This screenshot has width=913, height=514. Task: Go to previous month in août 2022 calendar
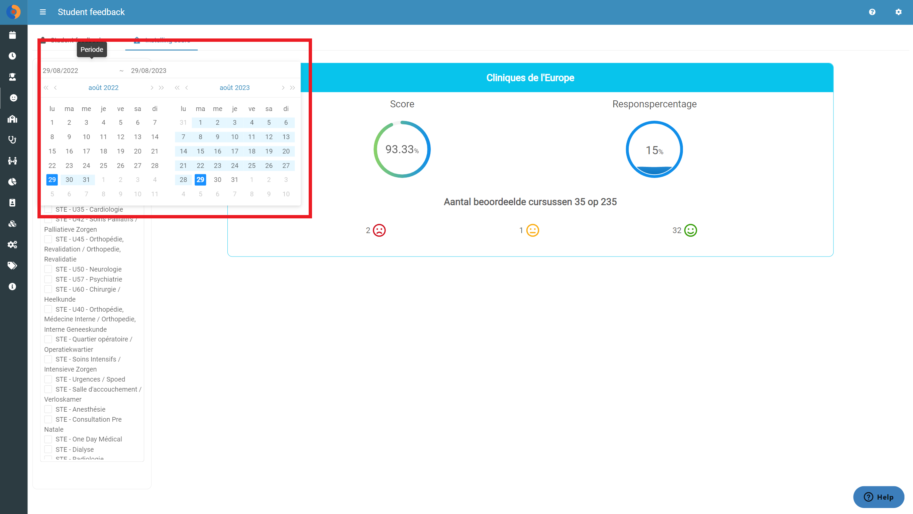coord(56,88)
